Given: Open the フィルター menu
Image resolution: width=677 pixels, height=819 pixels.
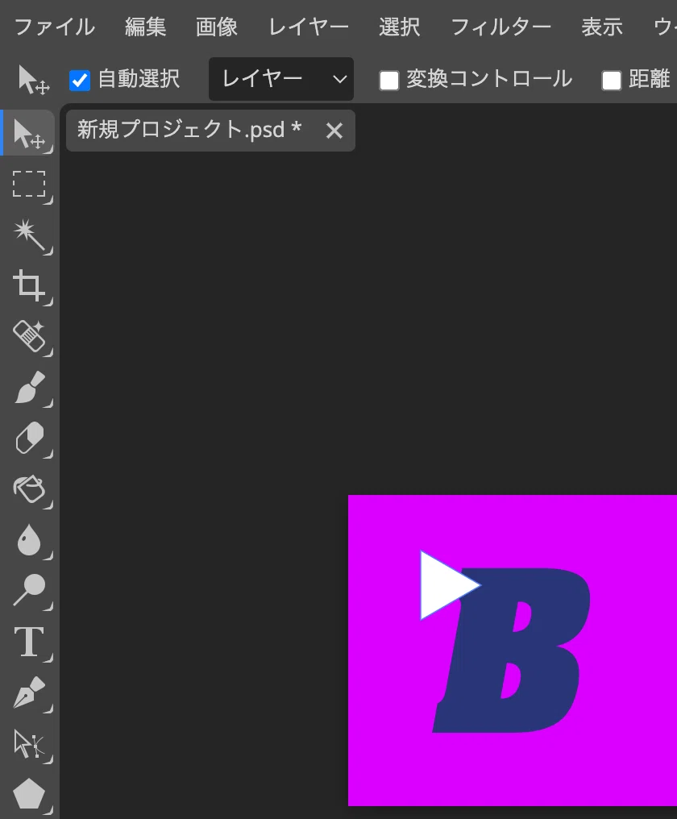Looking at the screenshot, I should (500, 27).
